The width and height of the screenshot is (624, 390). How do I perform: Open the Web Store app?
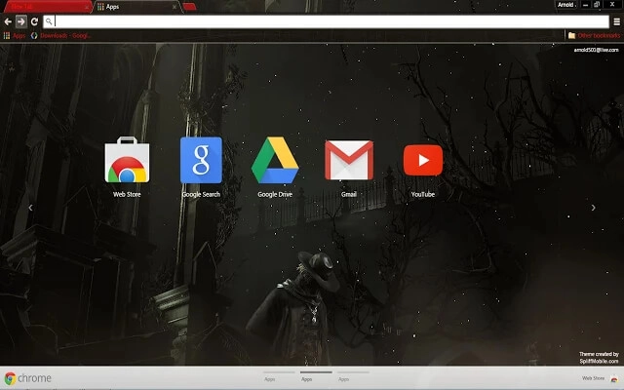tap(127, 160)
